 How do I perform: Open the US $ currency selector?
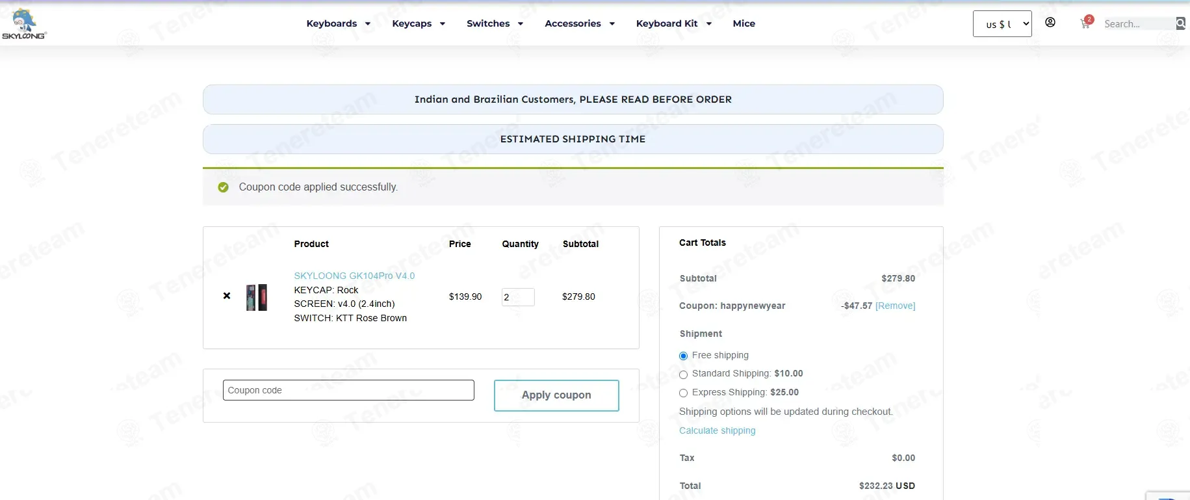coord(1002,24)
